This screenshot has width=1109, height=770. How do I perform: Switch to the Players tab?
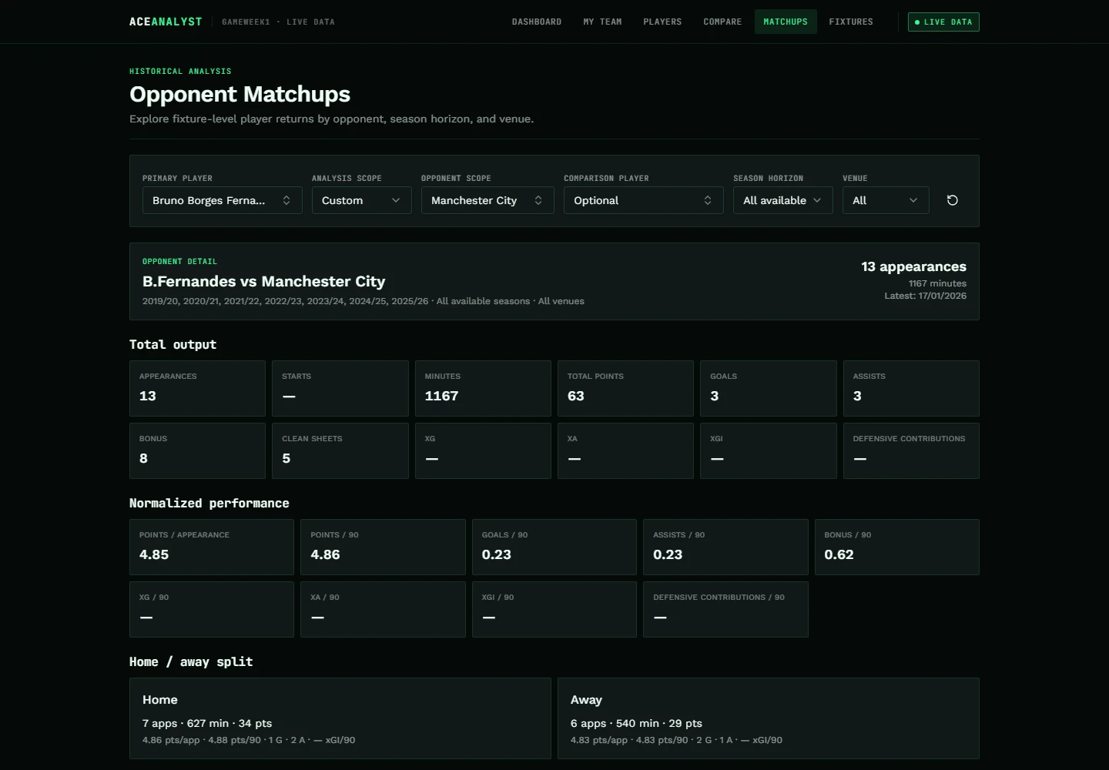tap(662, 22)
